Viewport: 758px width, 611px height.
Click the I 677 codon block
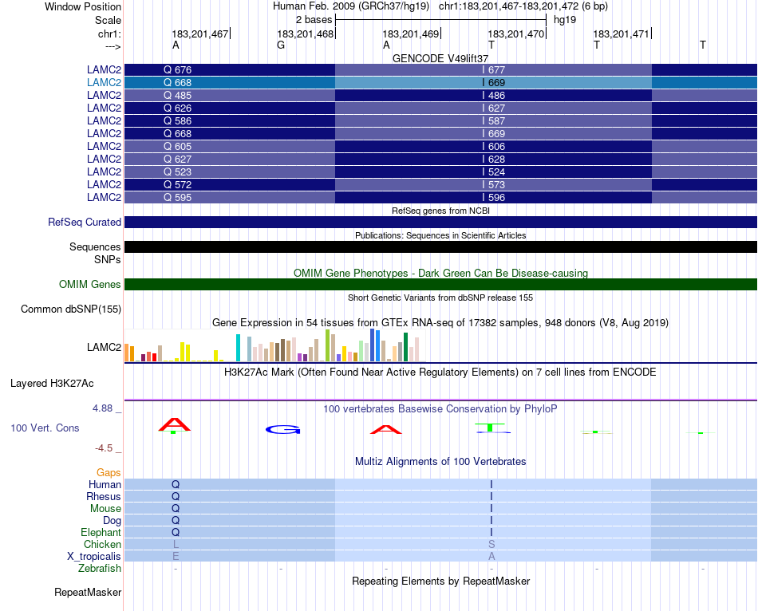(493, 69)
